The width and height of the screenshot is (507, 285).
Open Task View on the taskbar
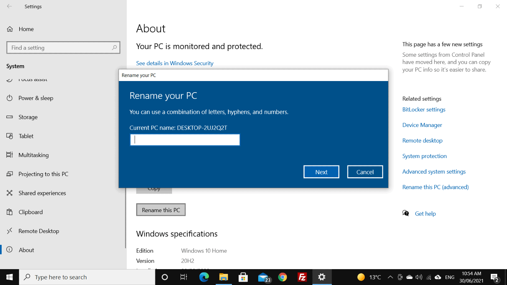point(184,277)
